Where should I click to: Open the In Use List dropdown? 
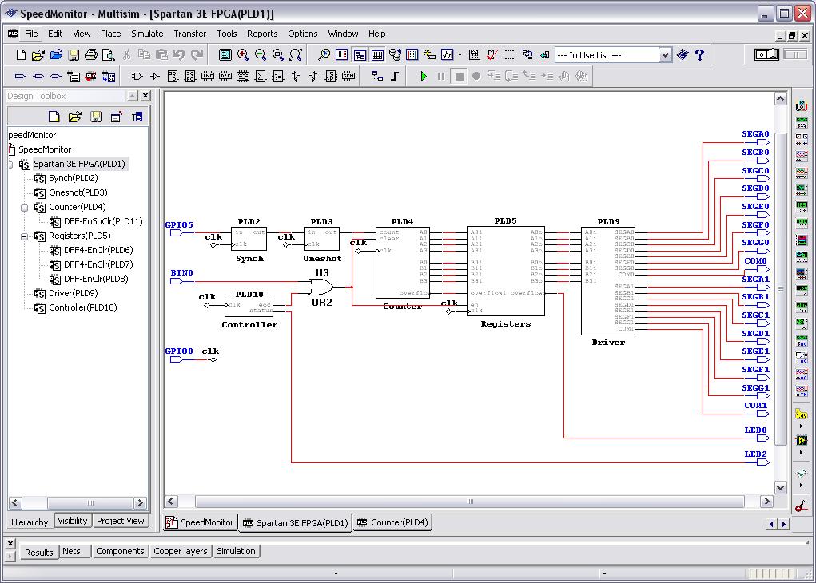point(665,55)
